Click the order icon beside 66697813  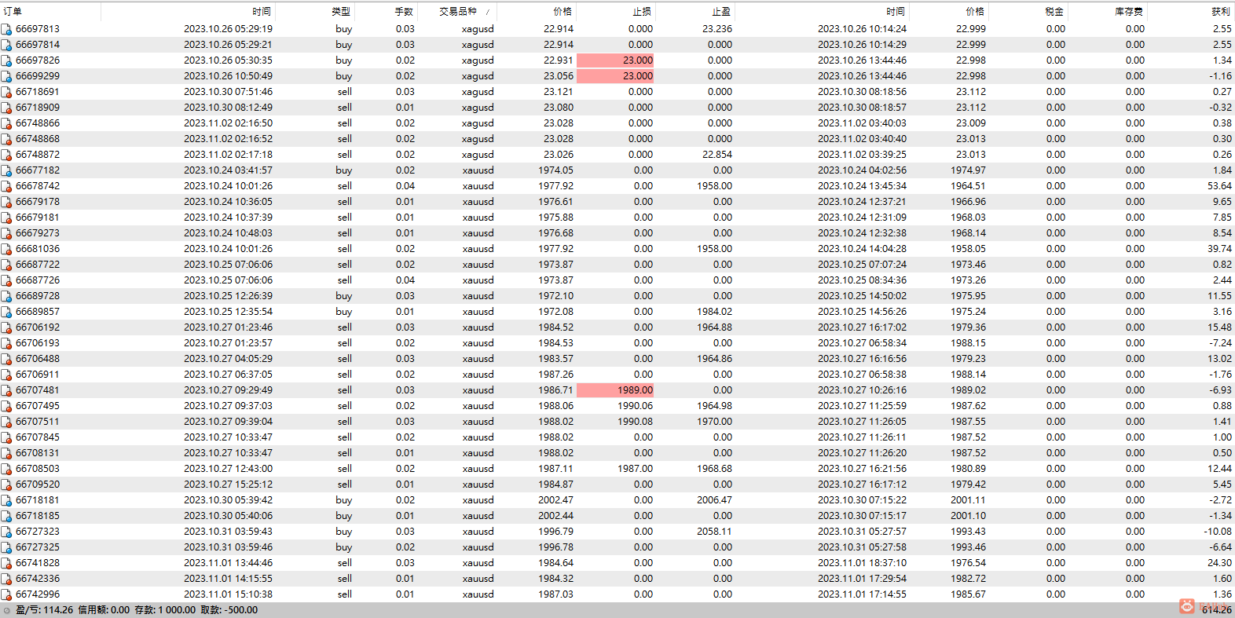6,29
